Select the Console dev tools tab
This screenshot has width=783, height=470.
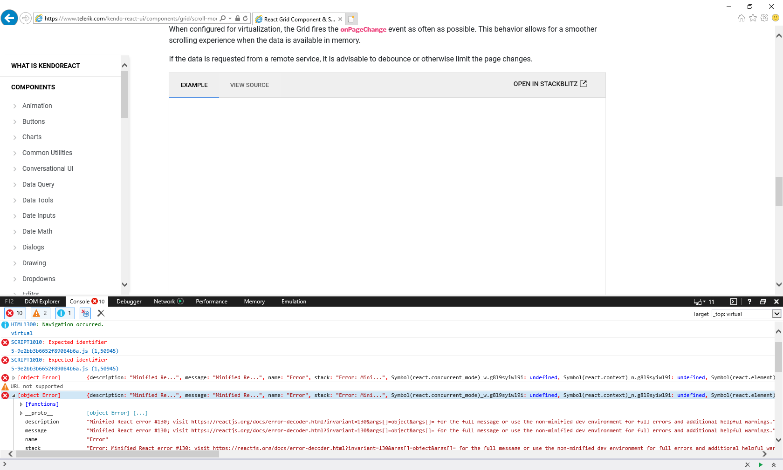tap(87, 302)
